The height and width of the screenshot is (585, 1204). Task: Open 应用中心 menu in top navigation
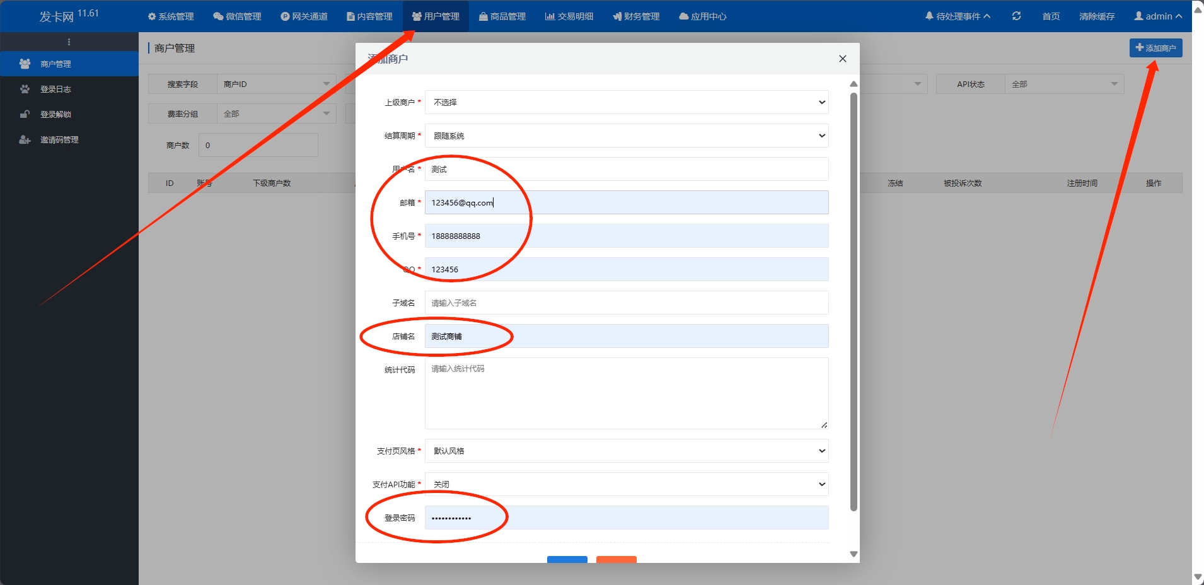pos(703,16)
